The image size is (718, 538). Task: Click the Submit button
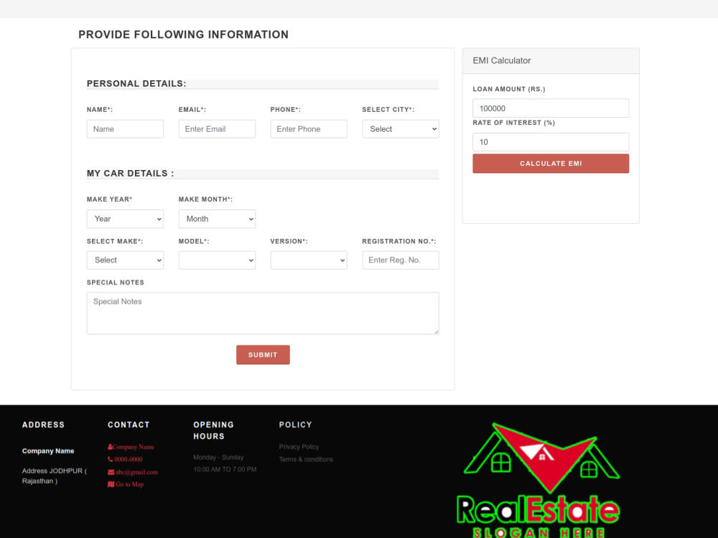[263, 354]
